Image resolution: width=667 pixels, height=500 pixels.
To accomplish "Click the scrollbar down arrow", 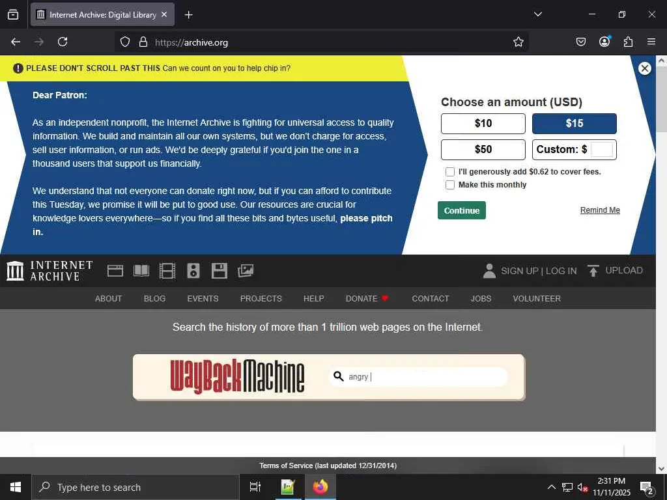I will point(662,469).
